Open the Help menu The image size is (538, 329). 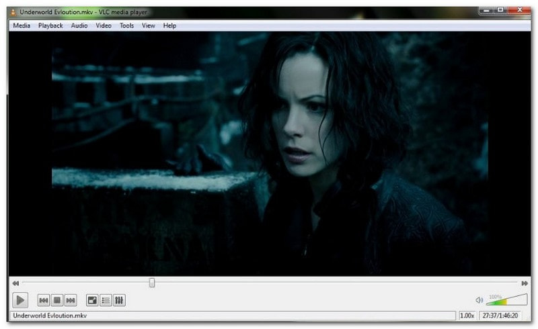[x=169, y=26]
